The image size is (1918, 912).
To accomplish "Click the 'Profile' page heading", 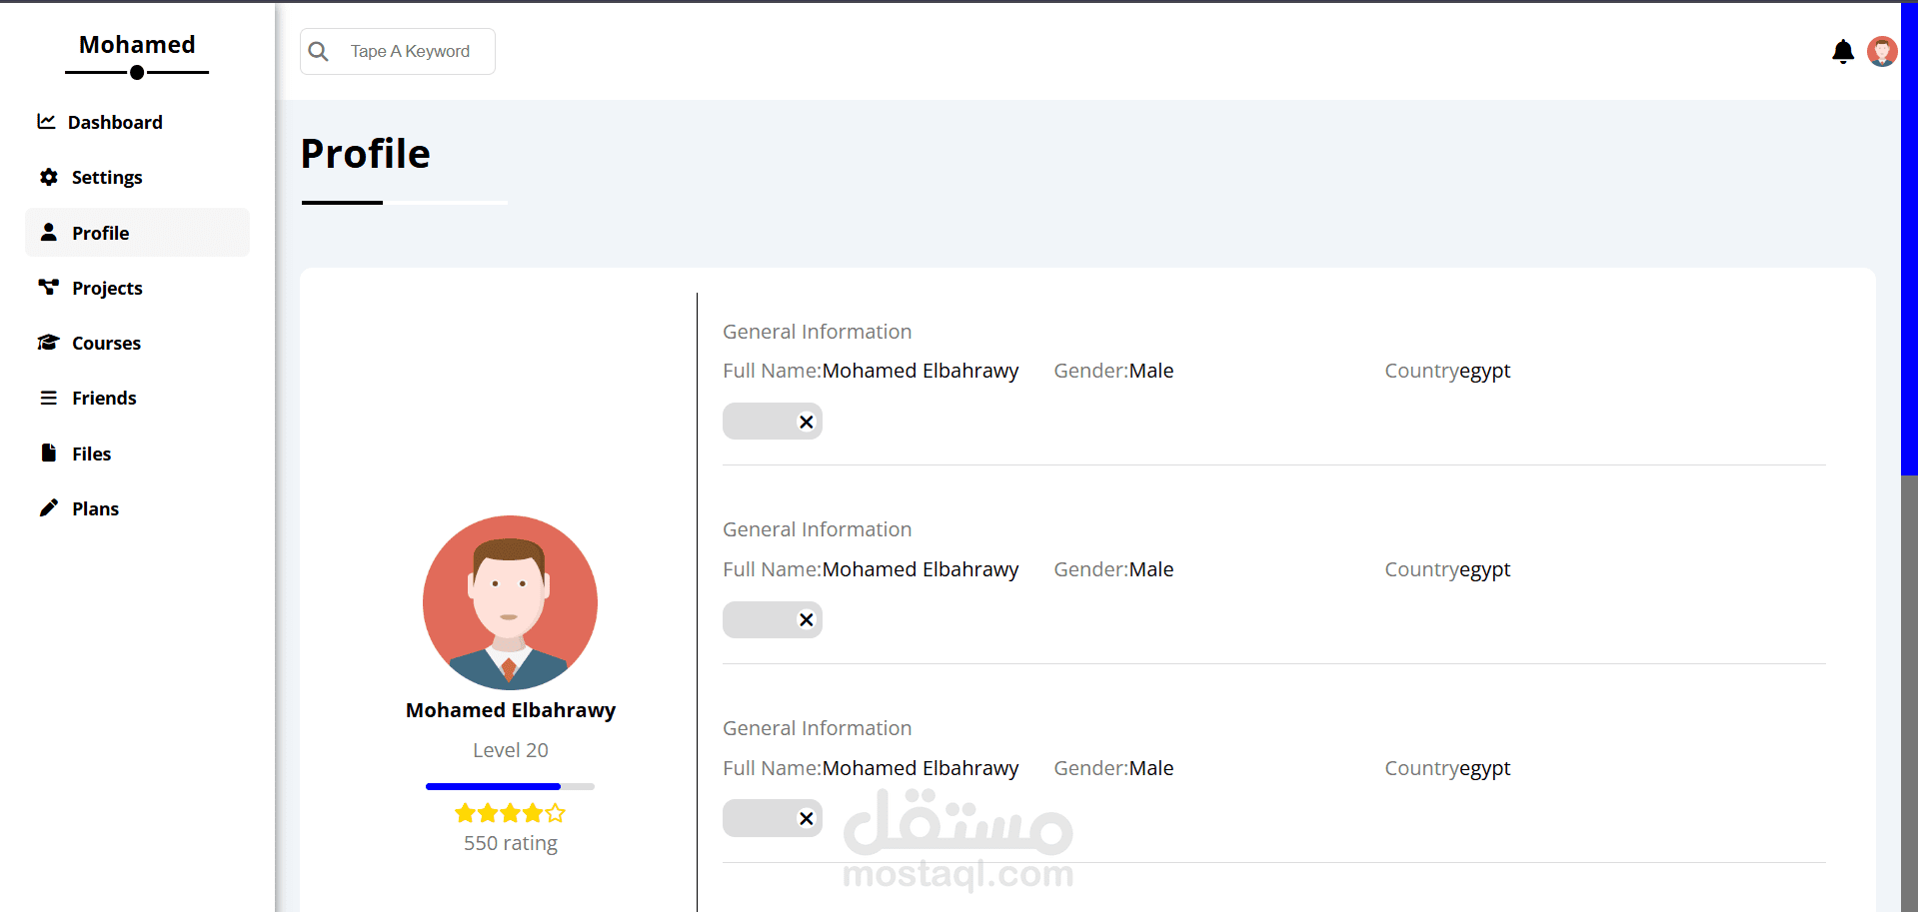I will [x=366, y=154].
